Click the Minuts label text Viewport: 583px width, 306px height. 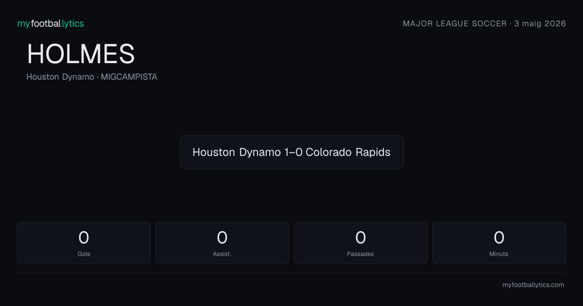click(x=499, y=254)
